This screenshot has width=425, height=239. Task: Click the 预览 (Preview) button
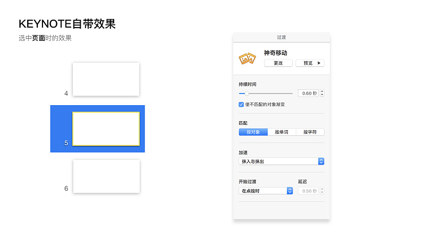pos(310,63)
